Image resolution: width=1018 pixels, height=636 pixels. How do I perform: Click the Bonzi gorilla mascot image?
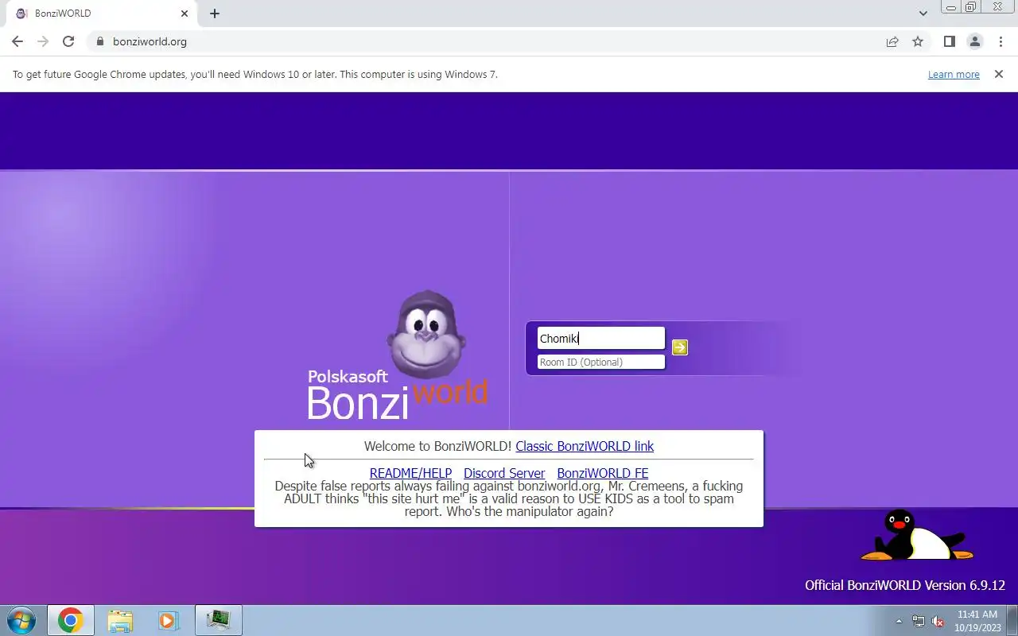click(x=426, y=335)
